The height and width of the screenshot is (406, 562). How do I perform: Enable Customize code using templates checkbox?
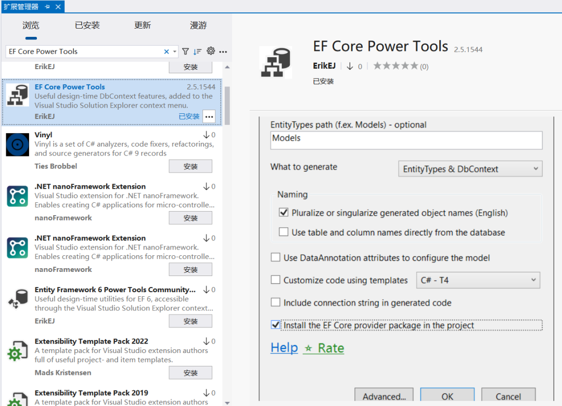click(x=276, y=280)
